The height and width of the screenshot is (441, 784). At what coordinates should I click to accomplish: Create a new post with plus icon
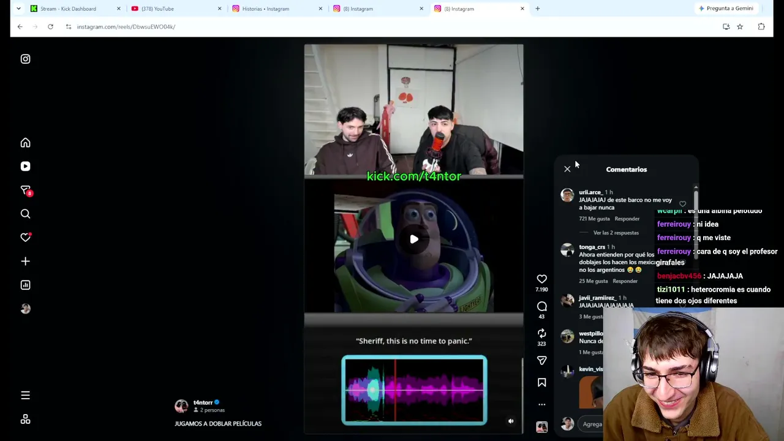25,261
